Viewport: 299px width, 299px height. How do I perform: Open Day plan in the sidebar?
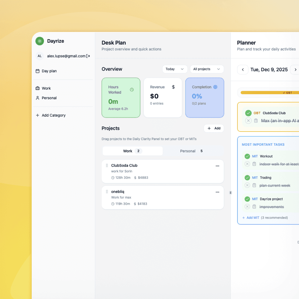tap(63, 71)
